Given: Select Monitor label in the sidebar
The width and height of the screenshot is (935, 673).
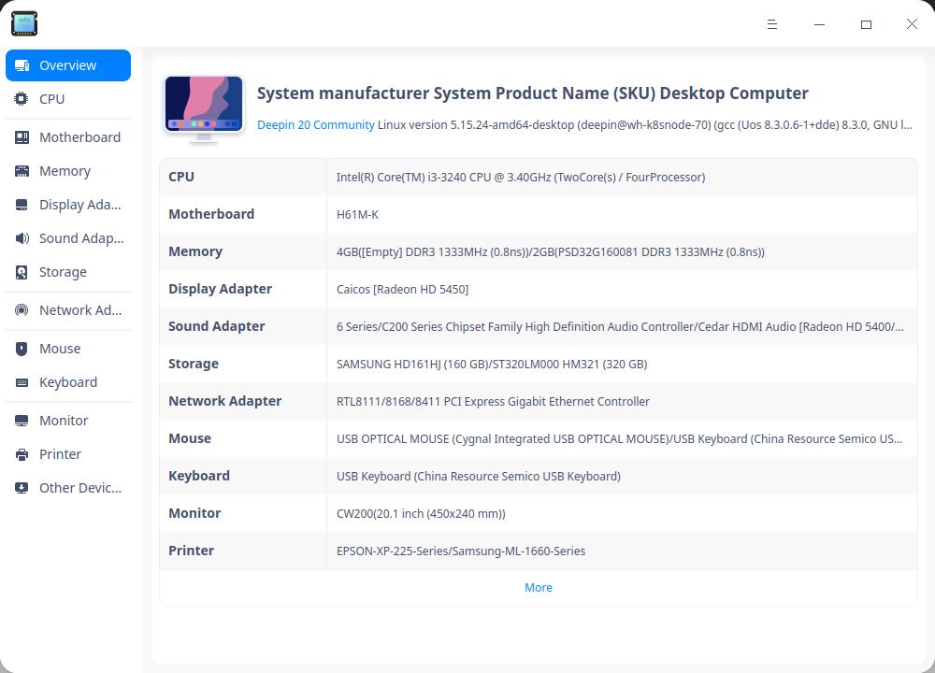Looking at the screenshot, I should [x=64, y=421].
